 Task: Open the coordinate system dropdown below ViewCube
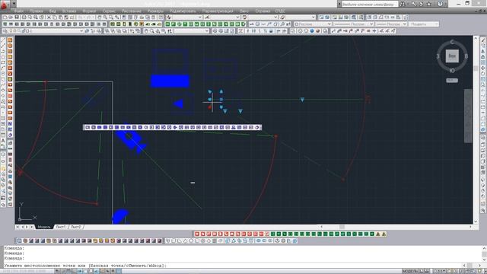452,80
